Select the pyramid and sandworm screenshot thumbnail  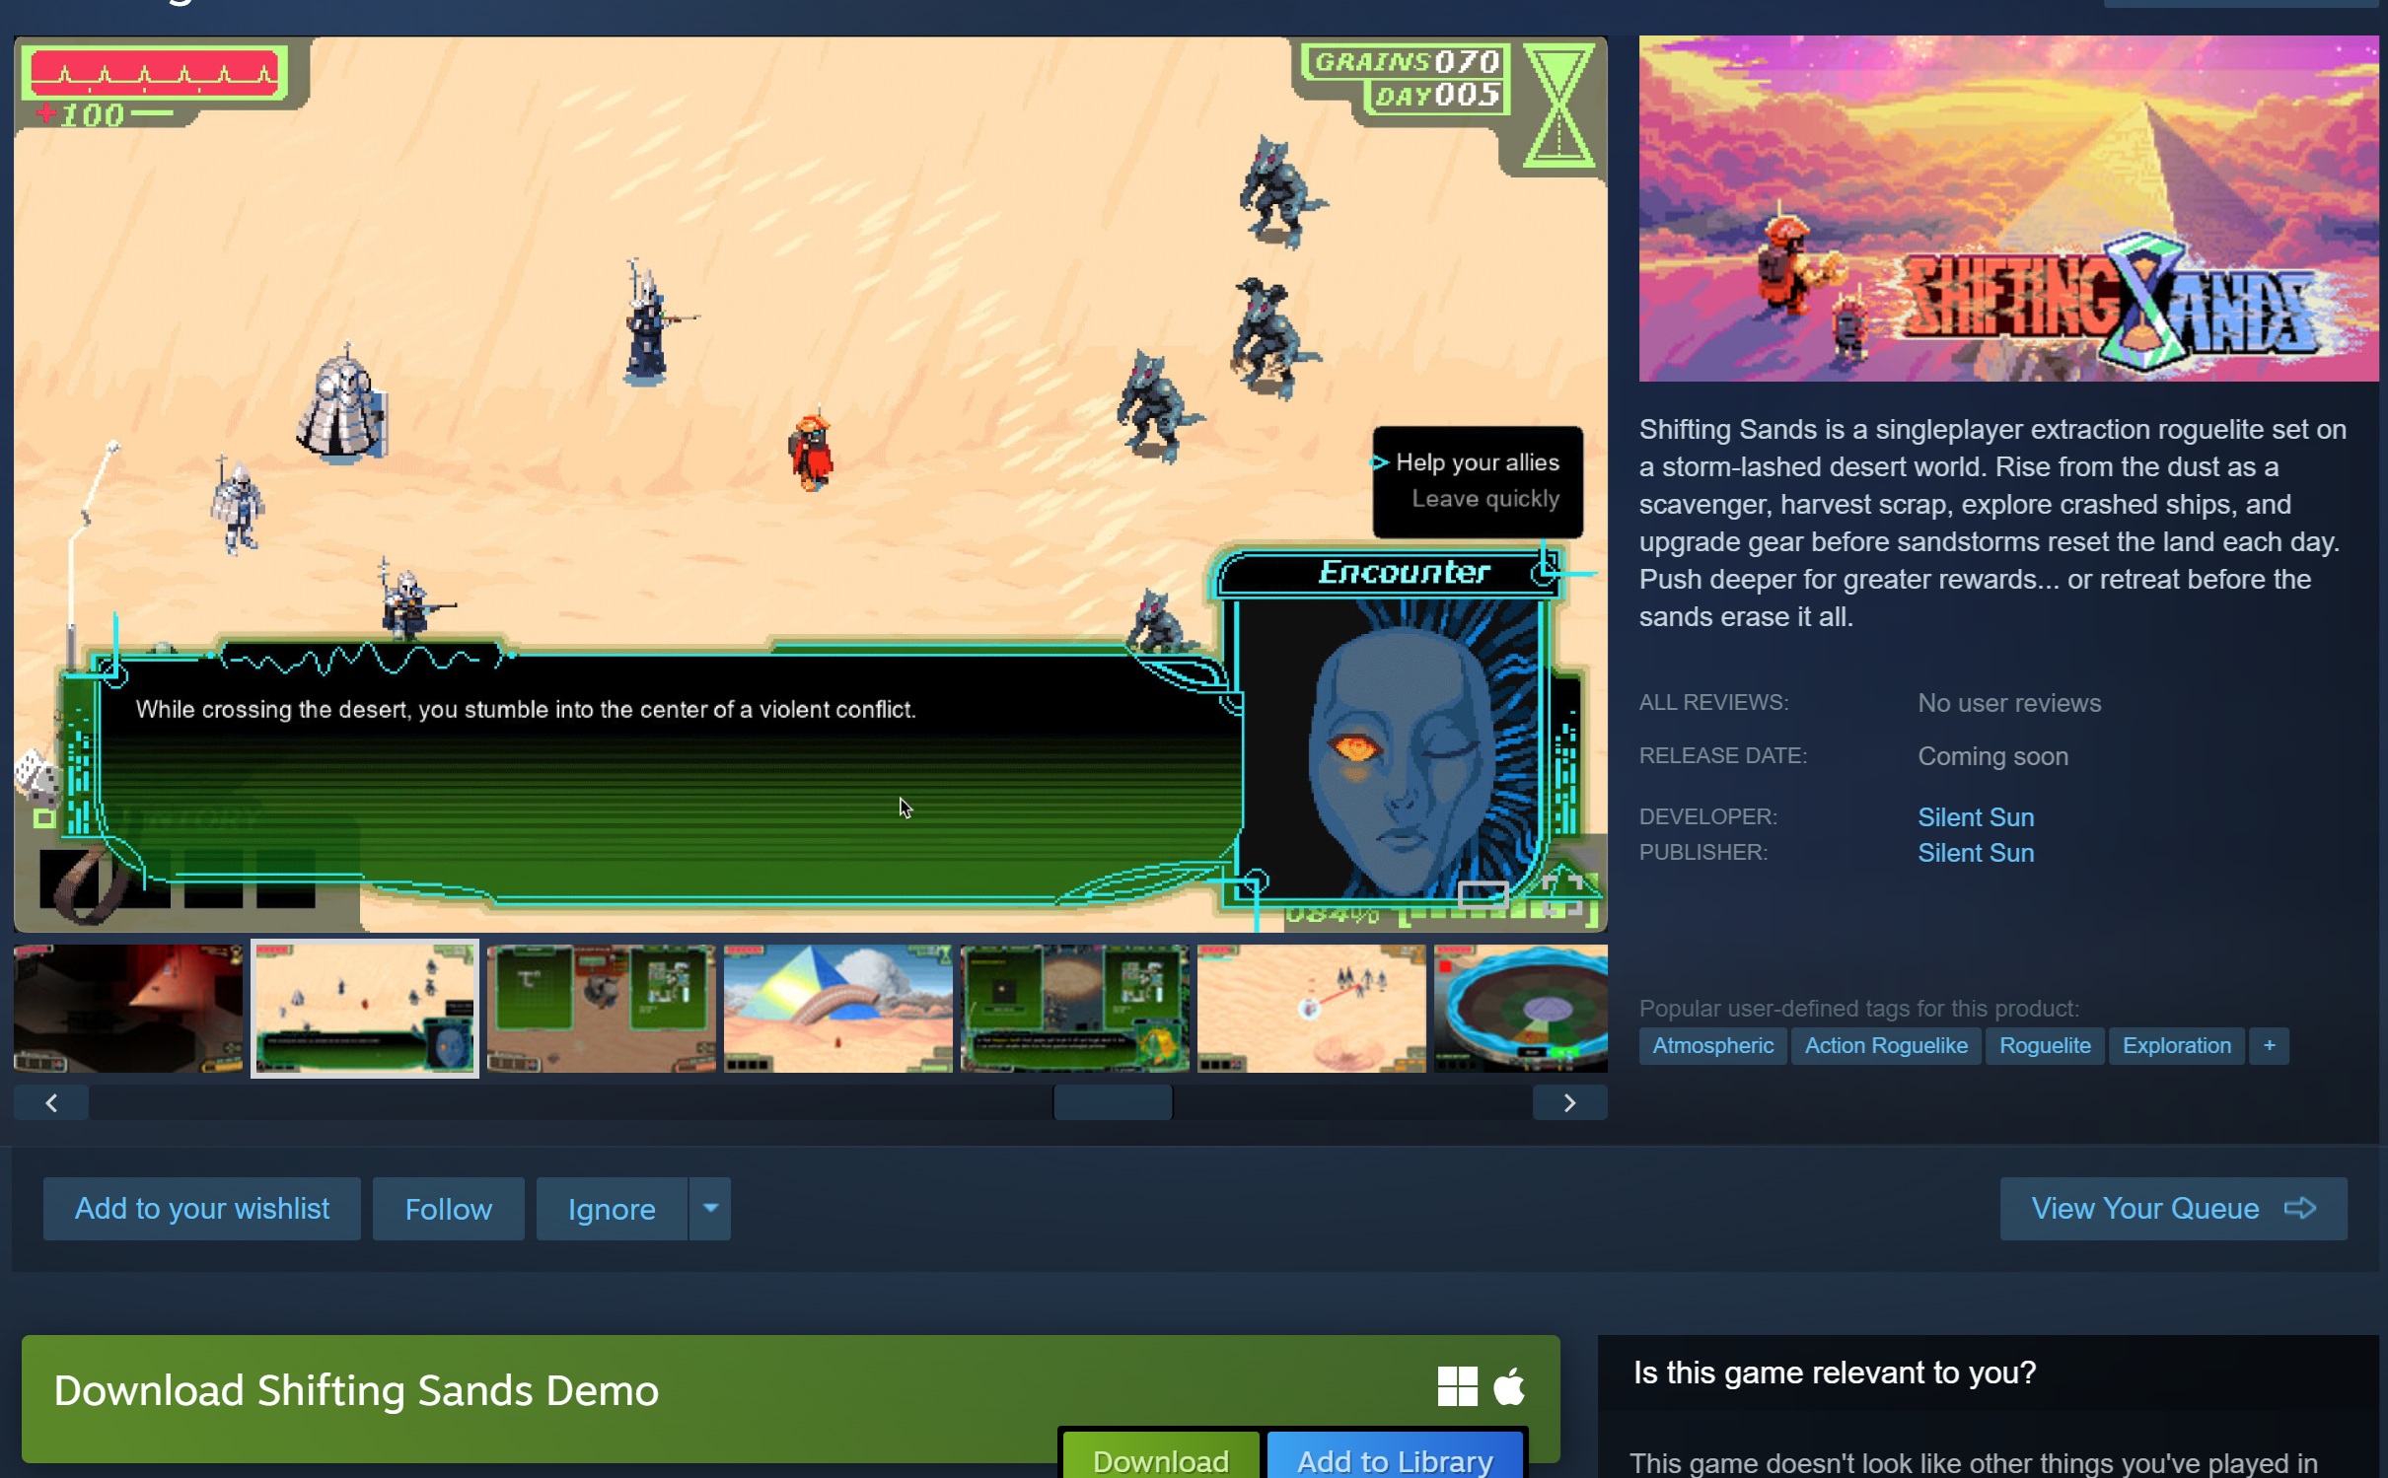[x=837, y=1008]
